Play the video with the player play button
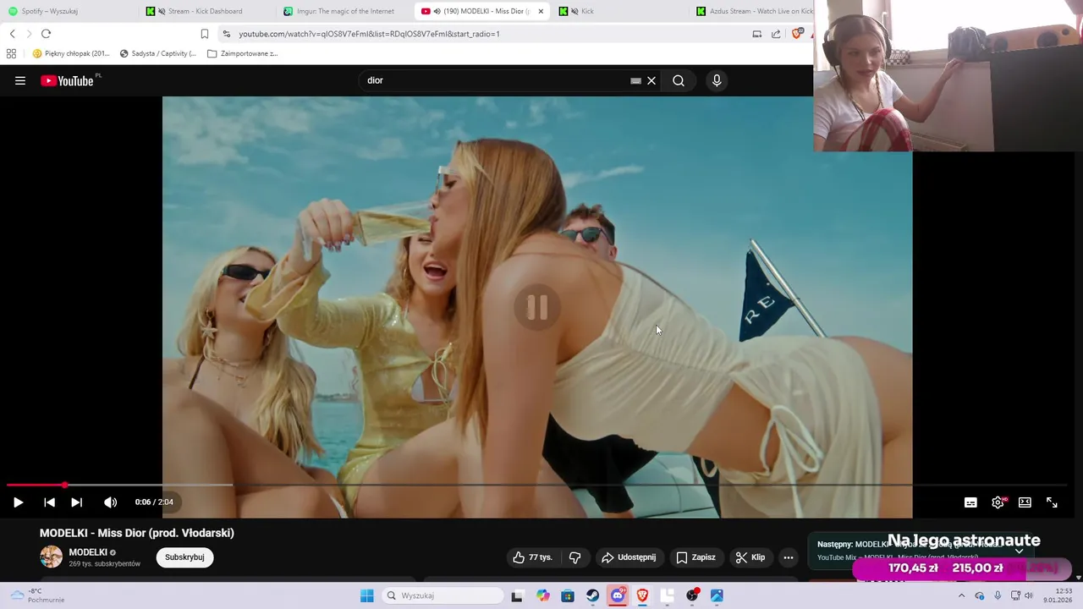 tap(18, 502)
